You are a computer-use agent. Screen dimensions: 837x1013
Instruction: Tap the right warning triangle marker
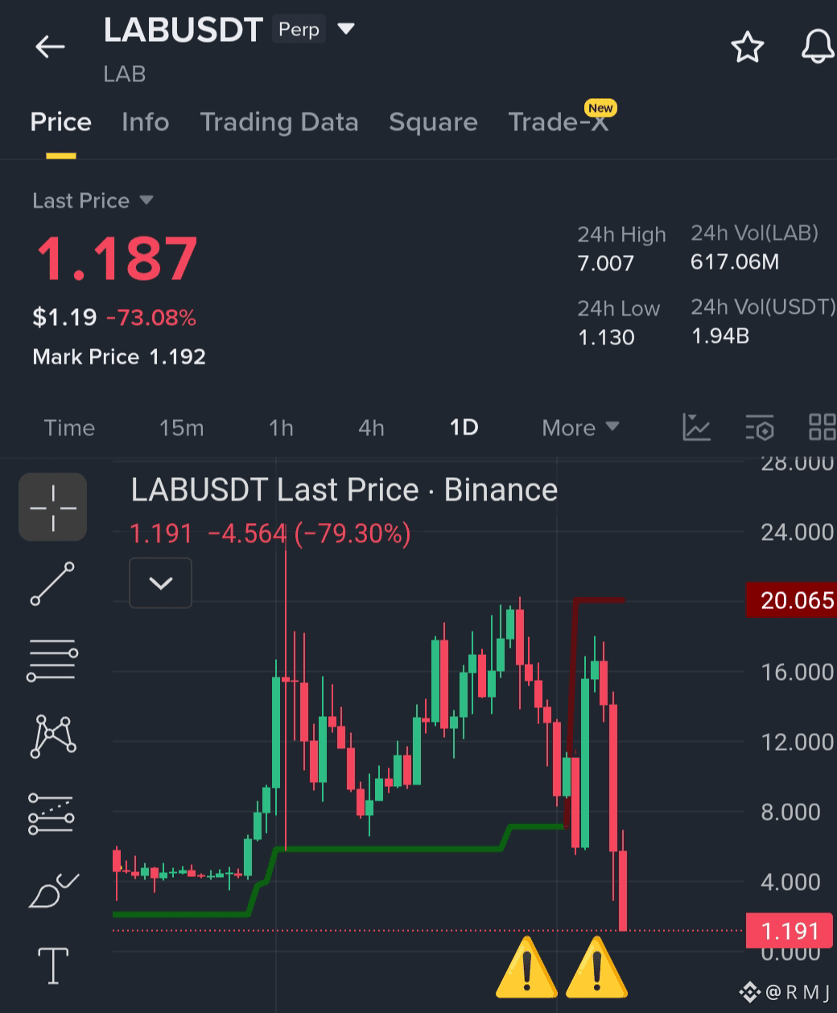(596, 968)
